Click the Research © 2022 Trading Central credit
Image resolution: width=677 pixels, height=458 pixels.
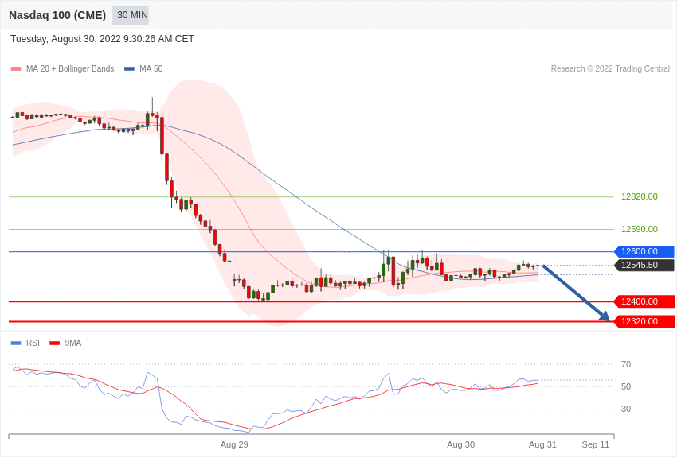coord(610,69)
